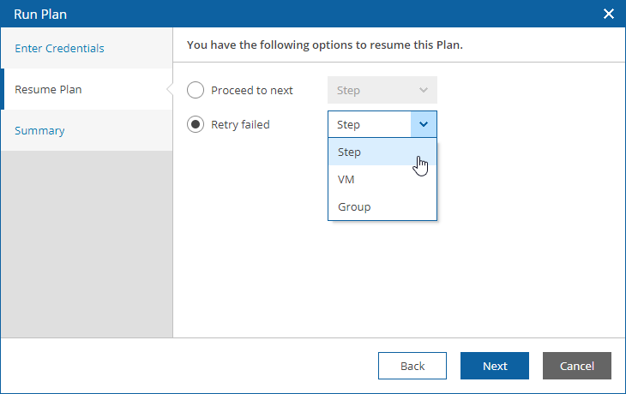Image resolution: width=626 pixels, height=394 pixels.
Task: Cancel the Run Plan wizard
Action: click(577, 366)
